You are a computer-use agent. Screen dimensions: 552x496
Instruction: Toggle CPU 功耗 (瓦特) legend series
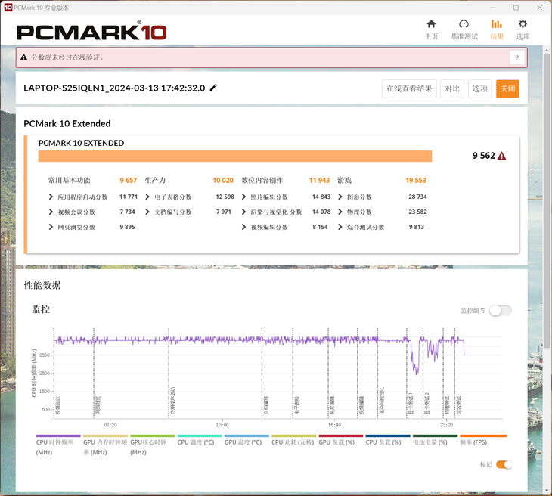click(294, 441)
